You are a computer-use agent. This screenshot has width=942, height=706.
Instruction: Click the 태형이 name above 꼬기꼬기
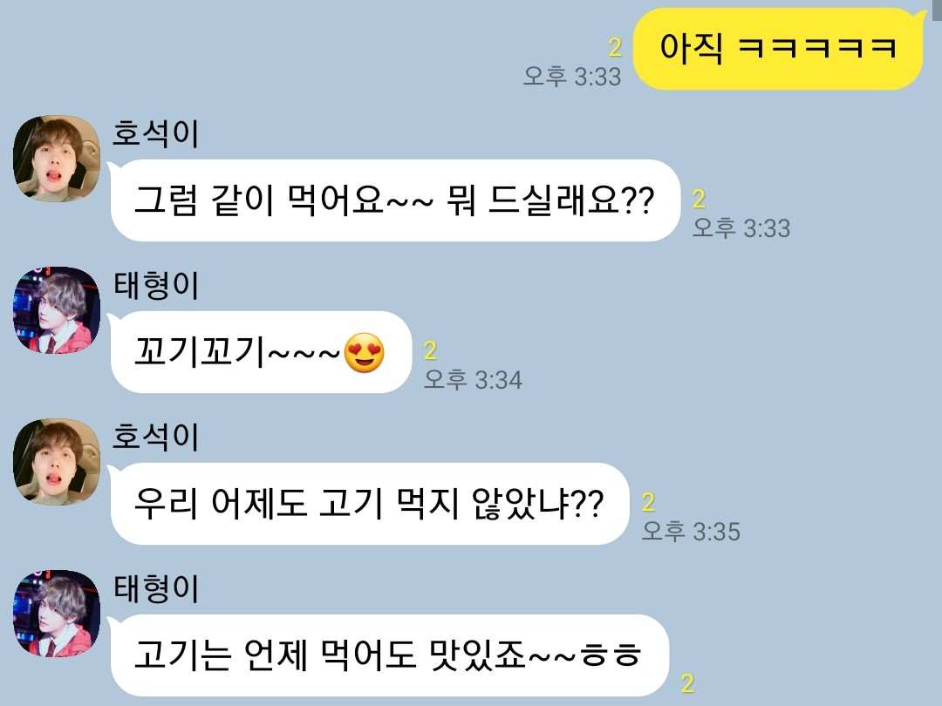(155, 285)
